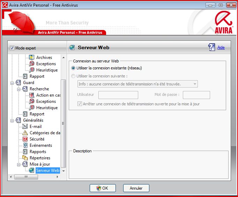Screen dimensions: 238x197
Task: Select Serveur Web in the tree
Action: coord(48,170)
